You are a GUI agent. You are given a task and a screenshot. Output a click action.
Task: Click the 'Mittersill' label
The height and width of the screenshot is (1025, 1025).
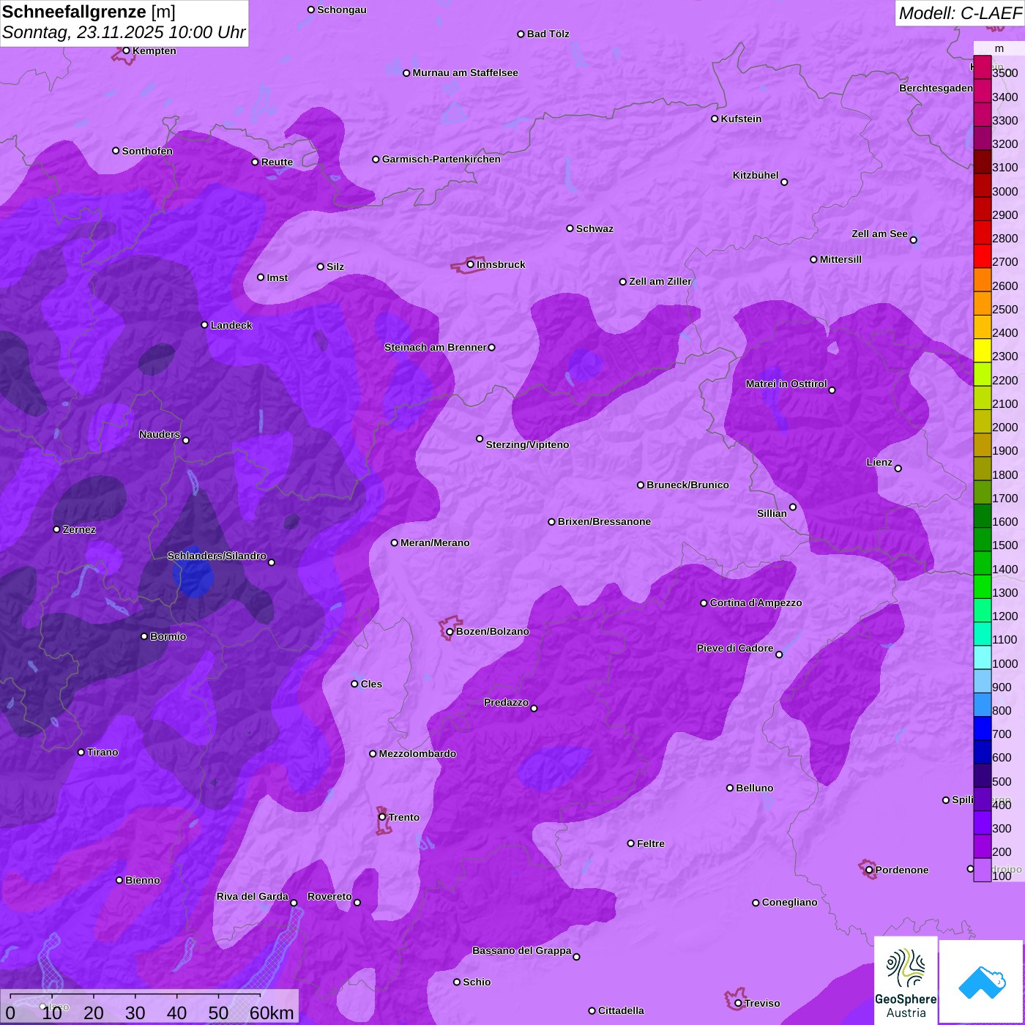point(840,259)
